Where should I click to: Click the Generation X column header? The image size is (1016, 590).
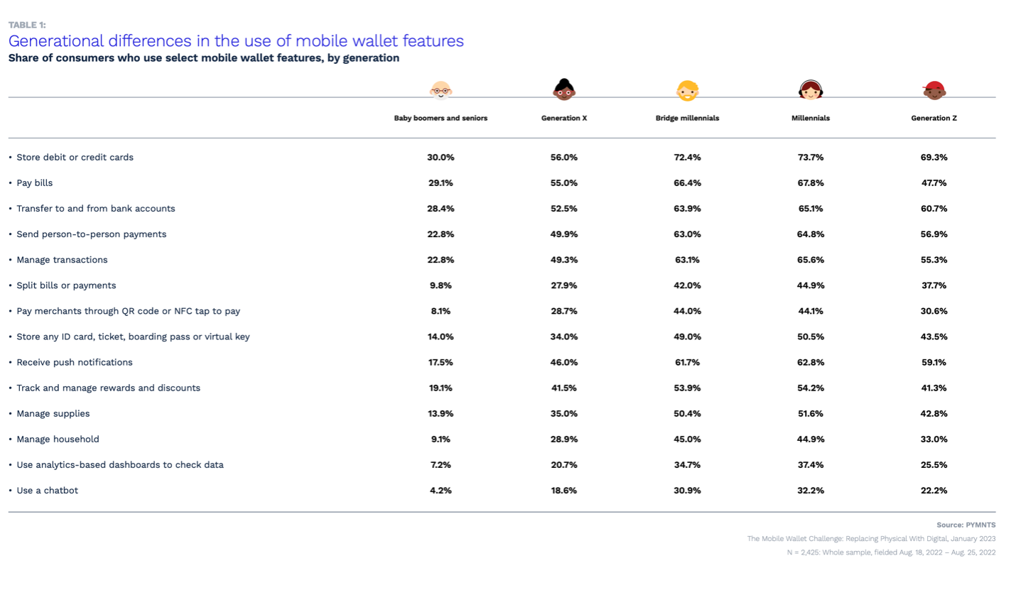coord(564,118)
